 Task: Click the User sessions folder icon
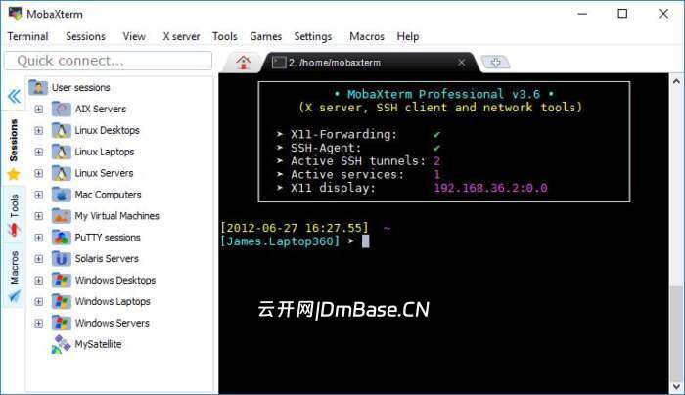pos(38,87)
